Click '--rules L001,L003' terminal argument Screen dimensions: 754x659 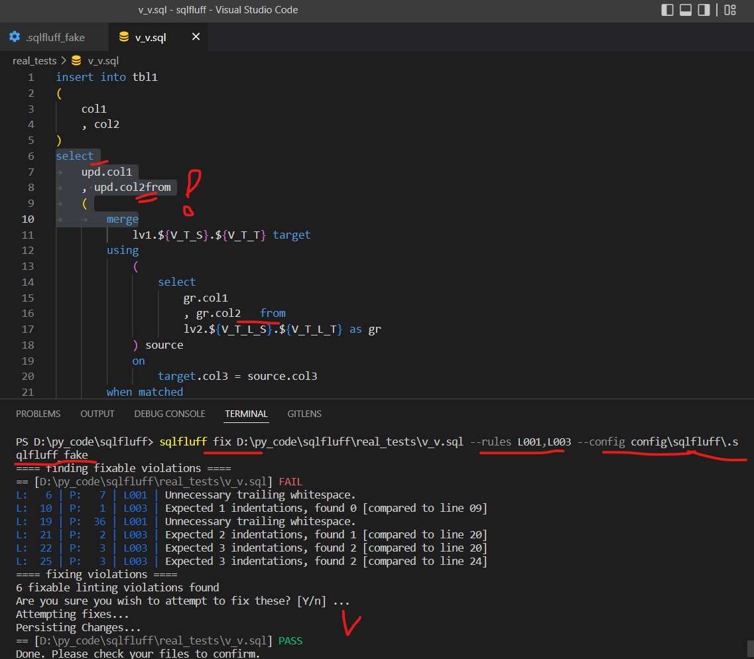point(521,442)
